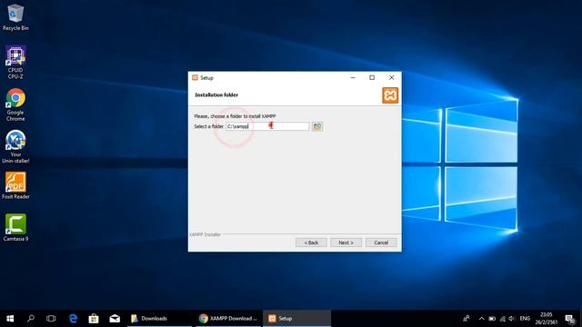Open volume tray icon
Screen dimensions: 582x327
point(512,319)
